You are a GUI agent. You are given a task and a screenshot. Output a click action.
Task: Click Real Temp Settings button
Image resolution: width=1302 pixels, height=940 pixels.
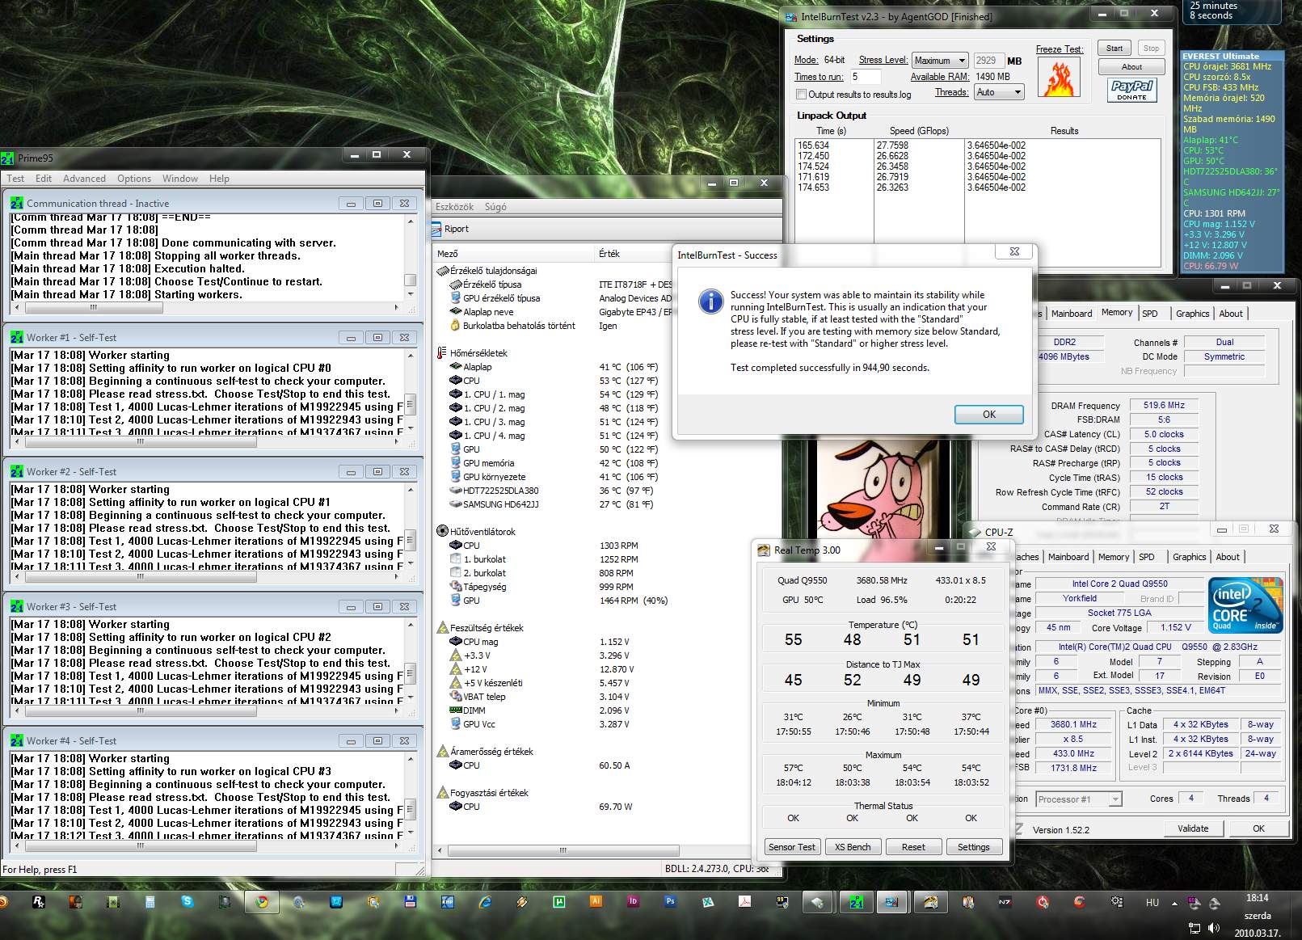(974, 847)
